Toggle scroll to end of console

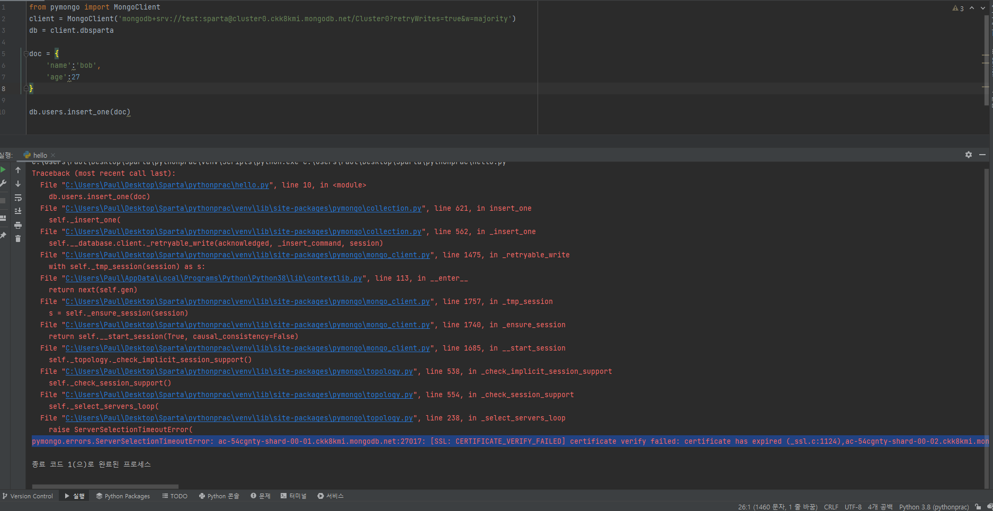pos(18,211)
